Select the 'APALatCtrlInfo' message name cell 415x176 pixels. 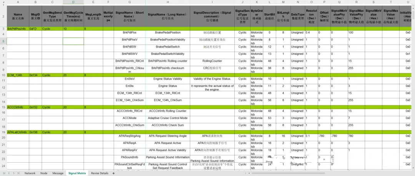tap(18, 132)
